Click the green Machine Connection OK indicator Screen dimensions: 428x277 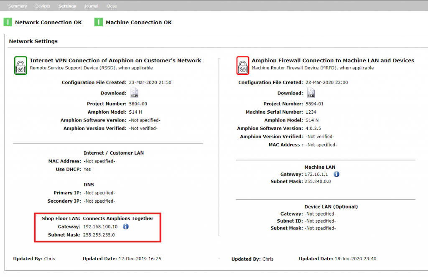99,22
